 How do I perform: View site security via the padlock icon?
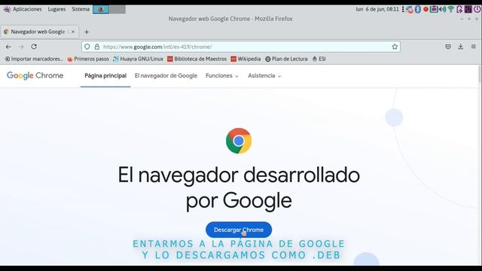pyautogui.click(x=97, y=47)
